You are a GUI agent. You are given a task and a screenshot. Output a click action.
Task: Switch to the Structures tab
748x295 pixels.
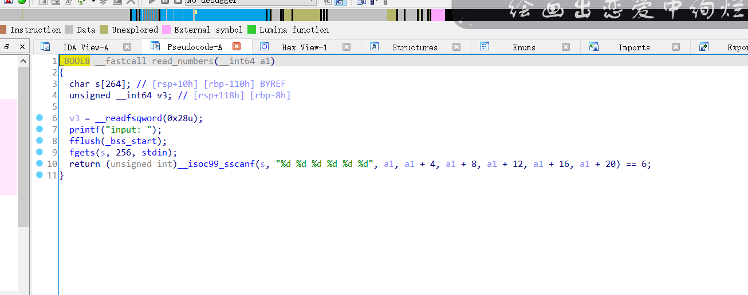415,47
